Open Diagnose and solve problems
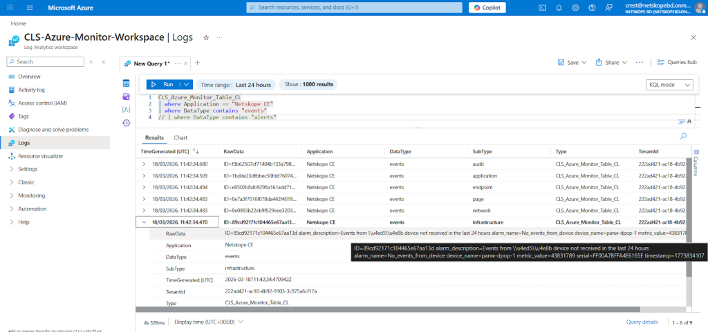The height and width of the screenshot is (332, 708). pyautogui.click(x=53, y=129)
